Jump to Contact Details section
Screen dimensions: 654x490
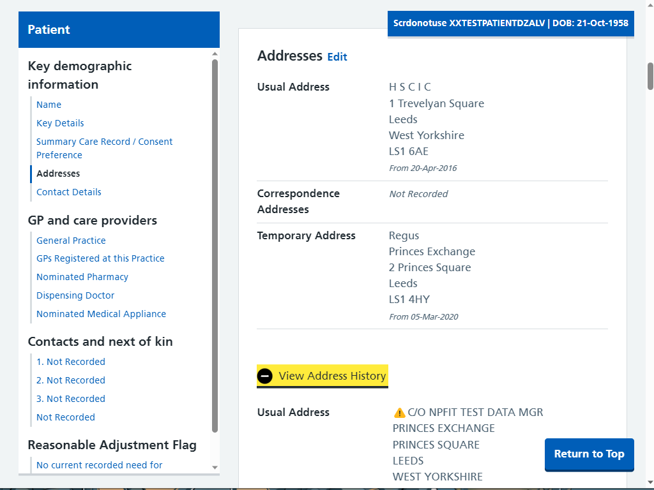pyautogui.click(x=69, y=192)
